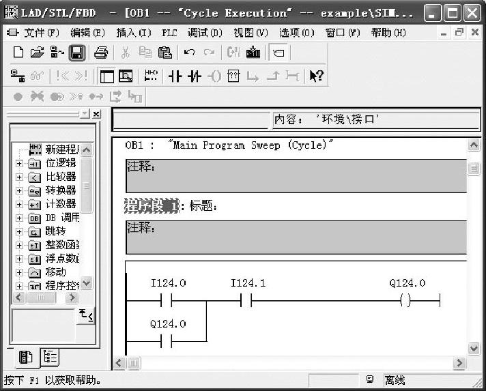Click the Cut scissors icon

pyautogui.click(x=125, y=53)
